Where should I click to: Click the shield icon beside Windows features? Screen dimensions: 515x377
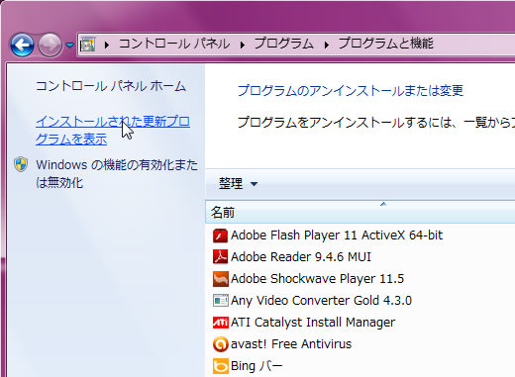pyautogui.click(x=21, y=164)
